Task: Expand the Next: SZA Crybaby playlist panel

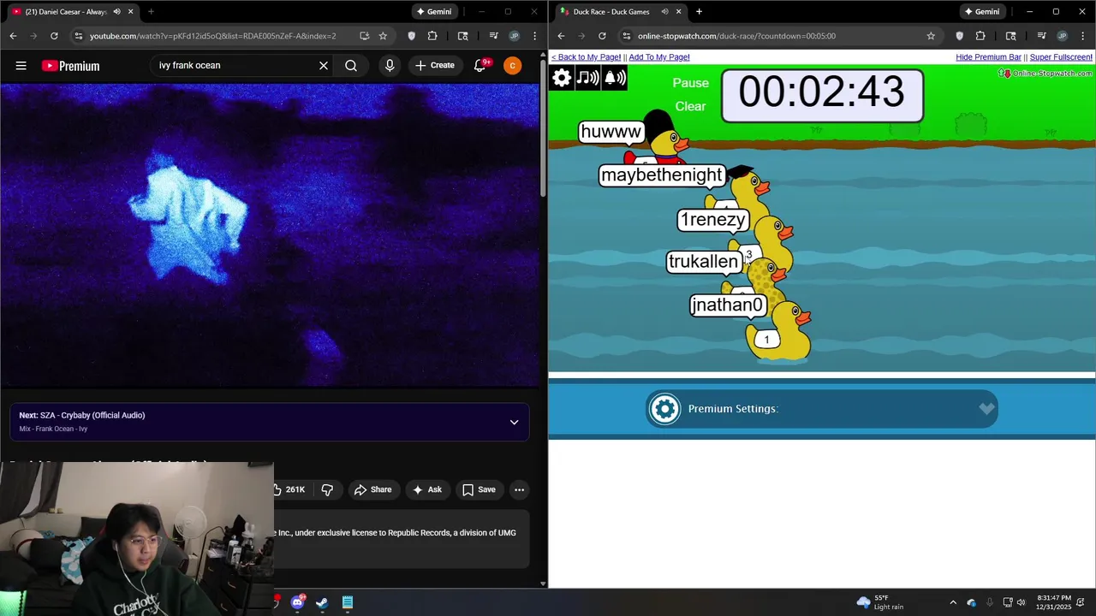Action: click(x=514, y=422)
